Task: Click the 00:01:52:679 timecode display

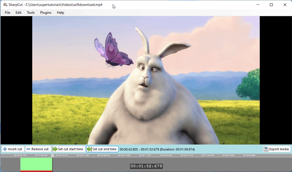Action: coord(146,166)
